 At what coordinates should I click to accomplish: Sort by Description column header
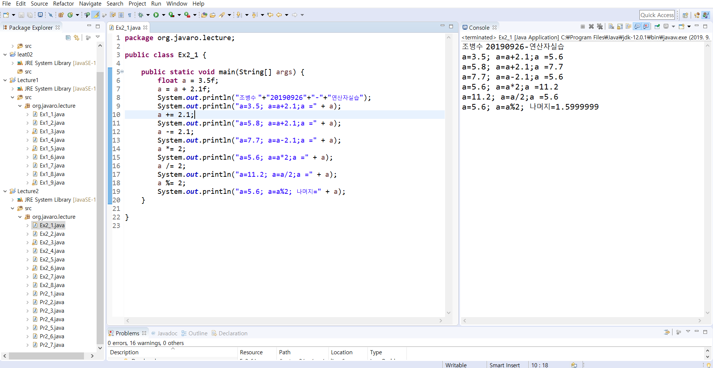pos(172,352)
